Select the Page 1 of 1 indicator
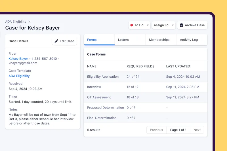 click(x=178, y=130)
